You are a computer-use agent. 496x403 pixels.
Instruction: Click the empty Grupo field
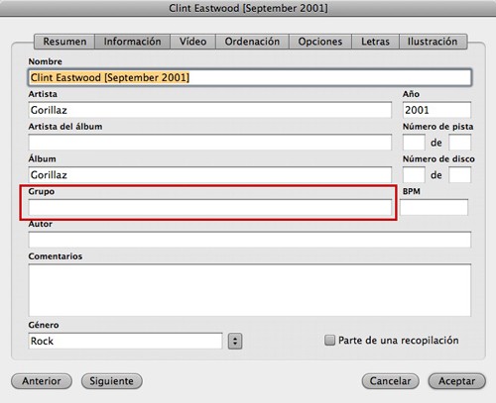[210, 207]
